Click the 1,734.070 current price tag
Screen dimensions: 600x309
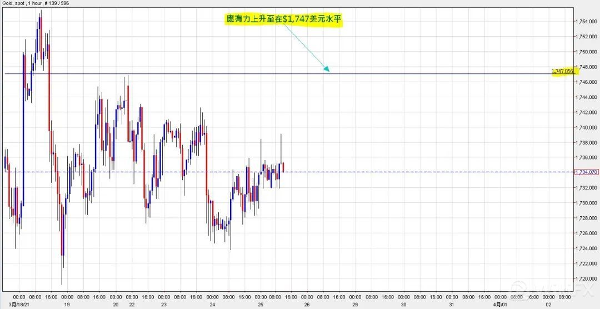[x=586, y=172]
